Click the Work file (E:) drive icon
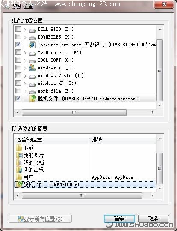Image resolution: width=177 pixels, height=231 pixels. coord(32,92)
